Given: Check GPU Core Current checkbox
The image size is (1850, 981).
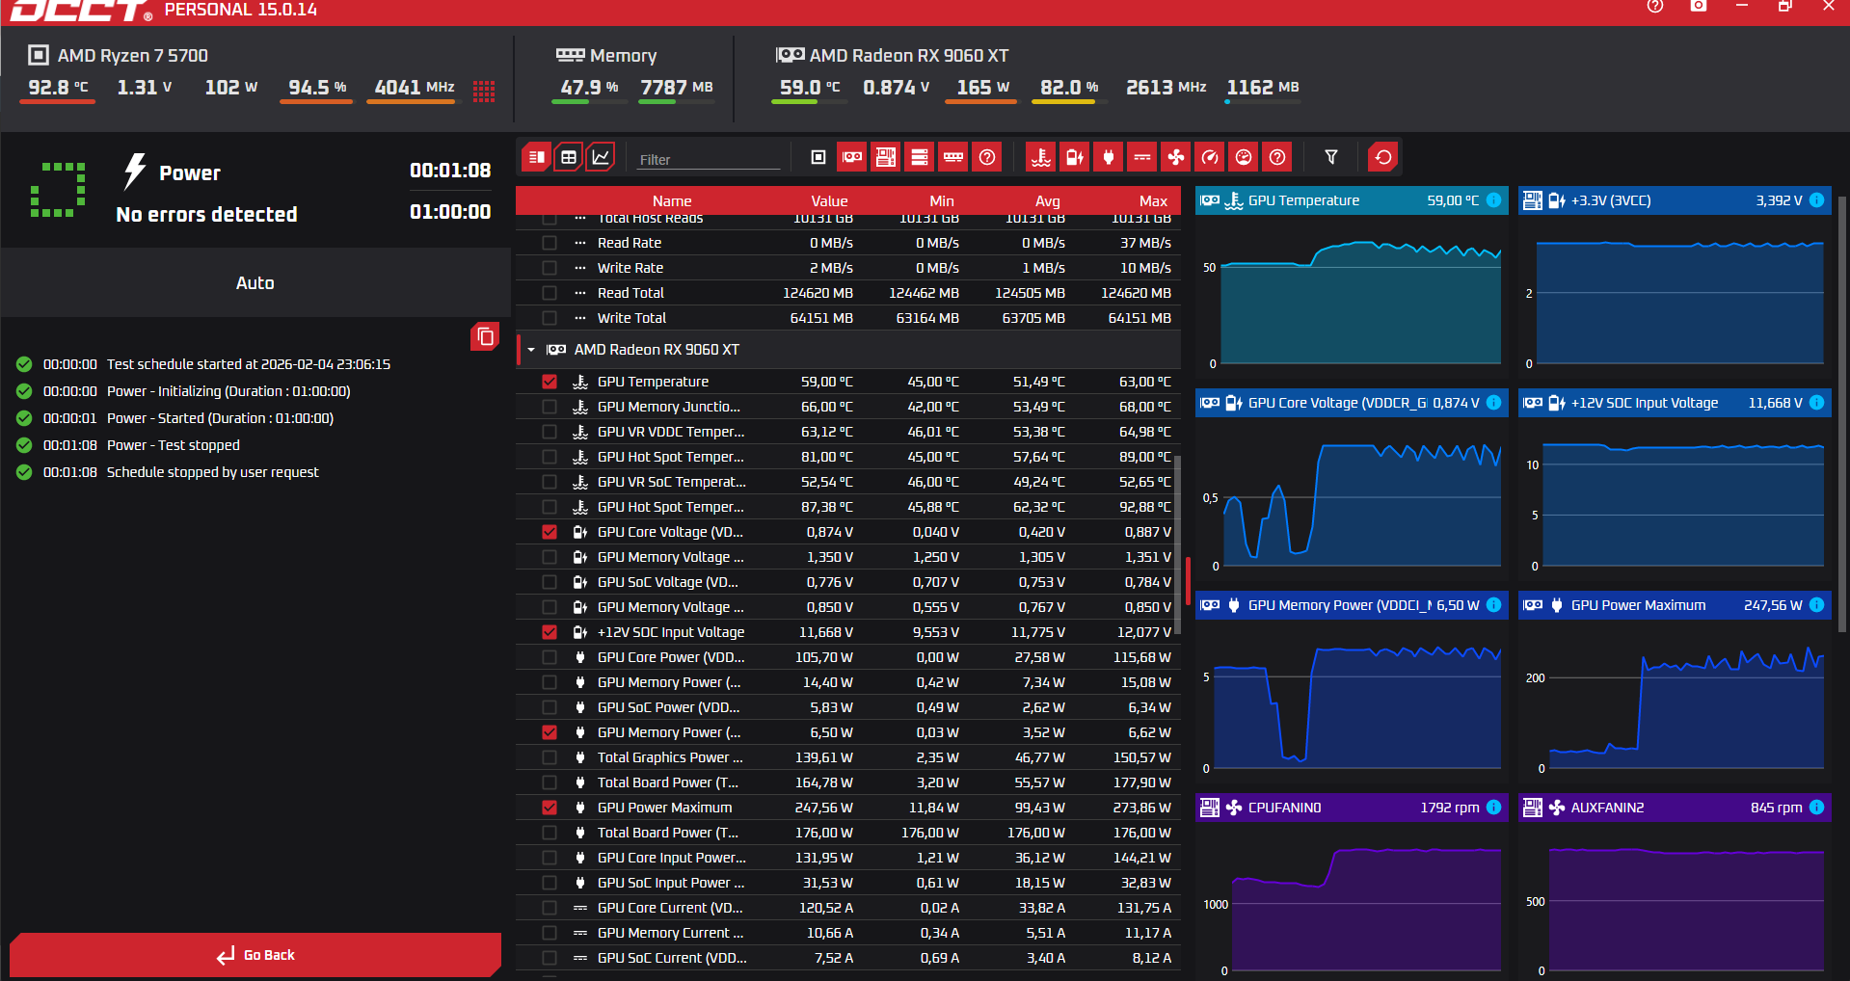Looking at the screenshot, I should [550, 908].
